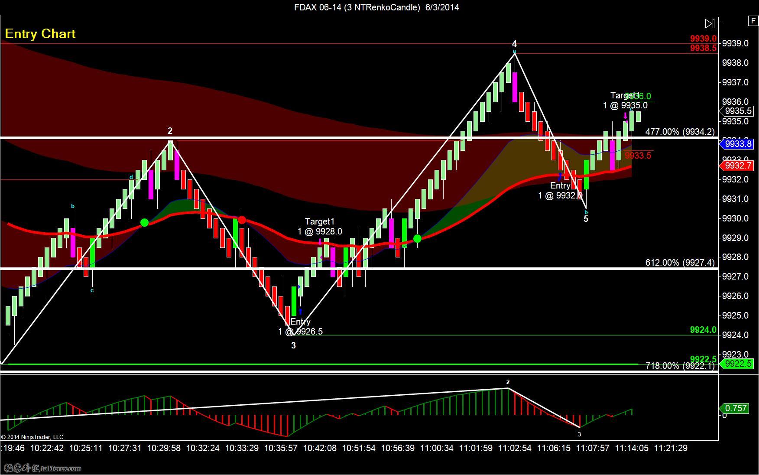Screen dimensions: 759x475
Task: Click the magenta exit arrow below Target1 9935.0
Action: click(x=625, y=116)
